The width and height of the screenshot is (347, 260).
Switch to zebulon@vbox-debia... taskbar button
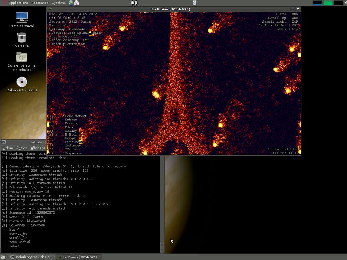(x=32, y=257)
